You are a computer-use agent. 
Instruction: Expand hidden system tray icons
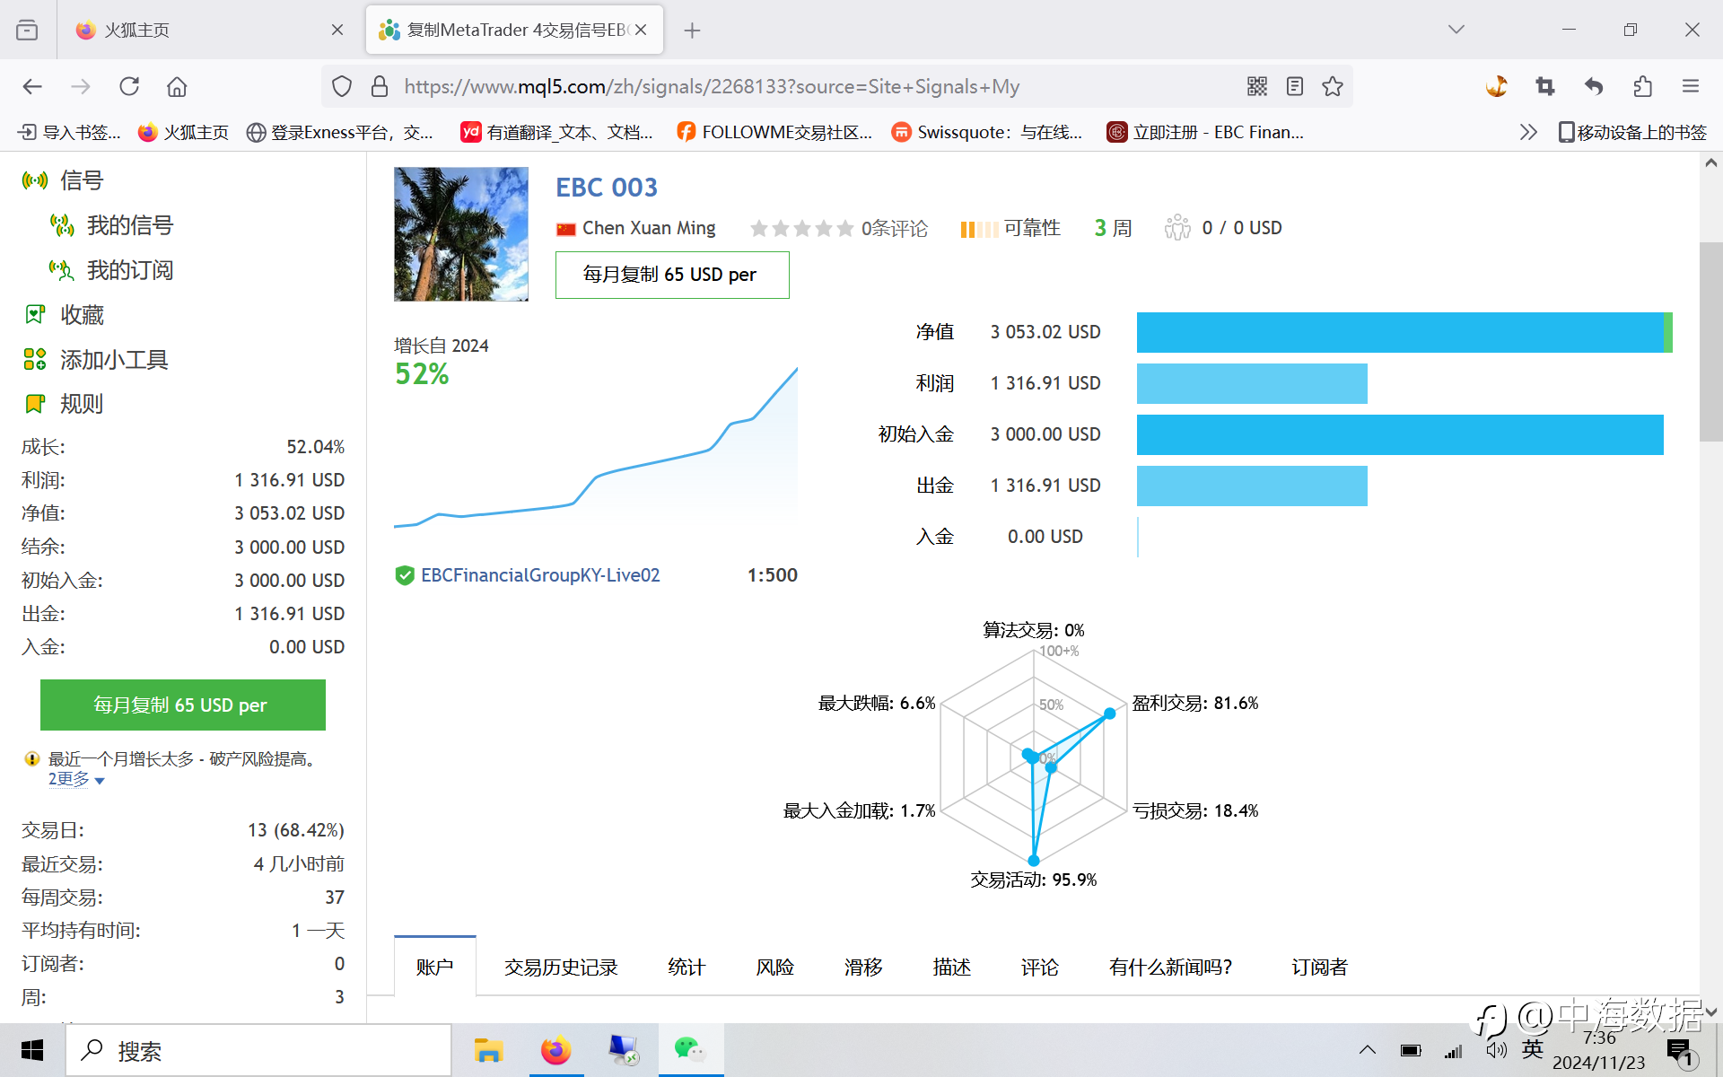pyautogui.click(x=1368, y=1050)
